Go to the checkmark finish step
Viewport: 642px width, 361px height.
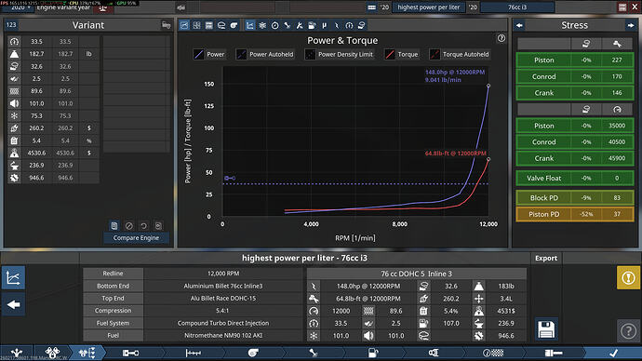(613, 353)
